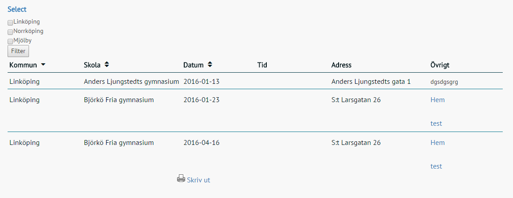Open test link in 2016-04-16 row
Image resolution: width=513 pixels, height=198 pixels.
pyautogui.click(x=436, y=166)
